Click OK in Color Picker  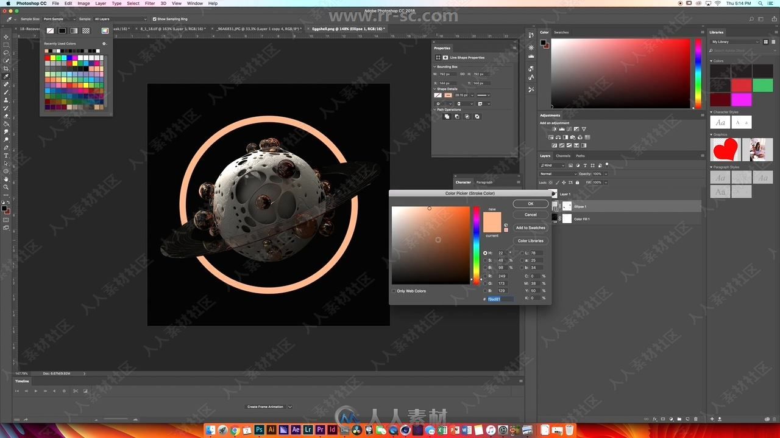[531, 204]
